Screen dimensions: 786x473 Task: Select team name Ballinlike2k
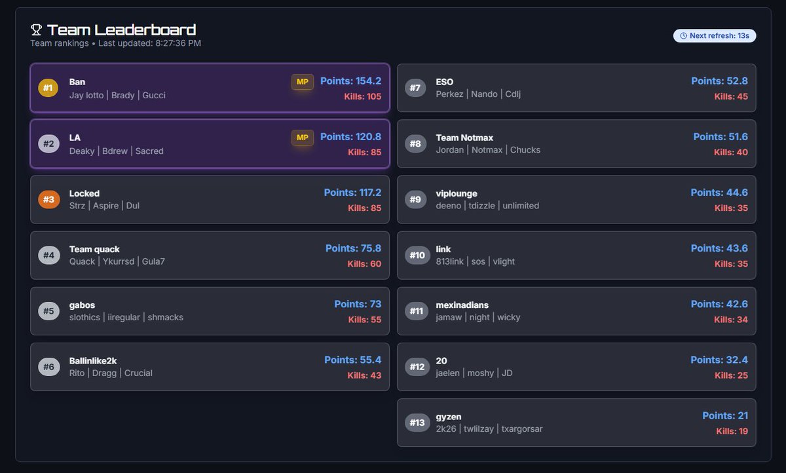pyautogui.click(x=93, y=360)
